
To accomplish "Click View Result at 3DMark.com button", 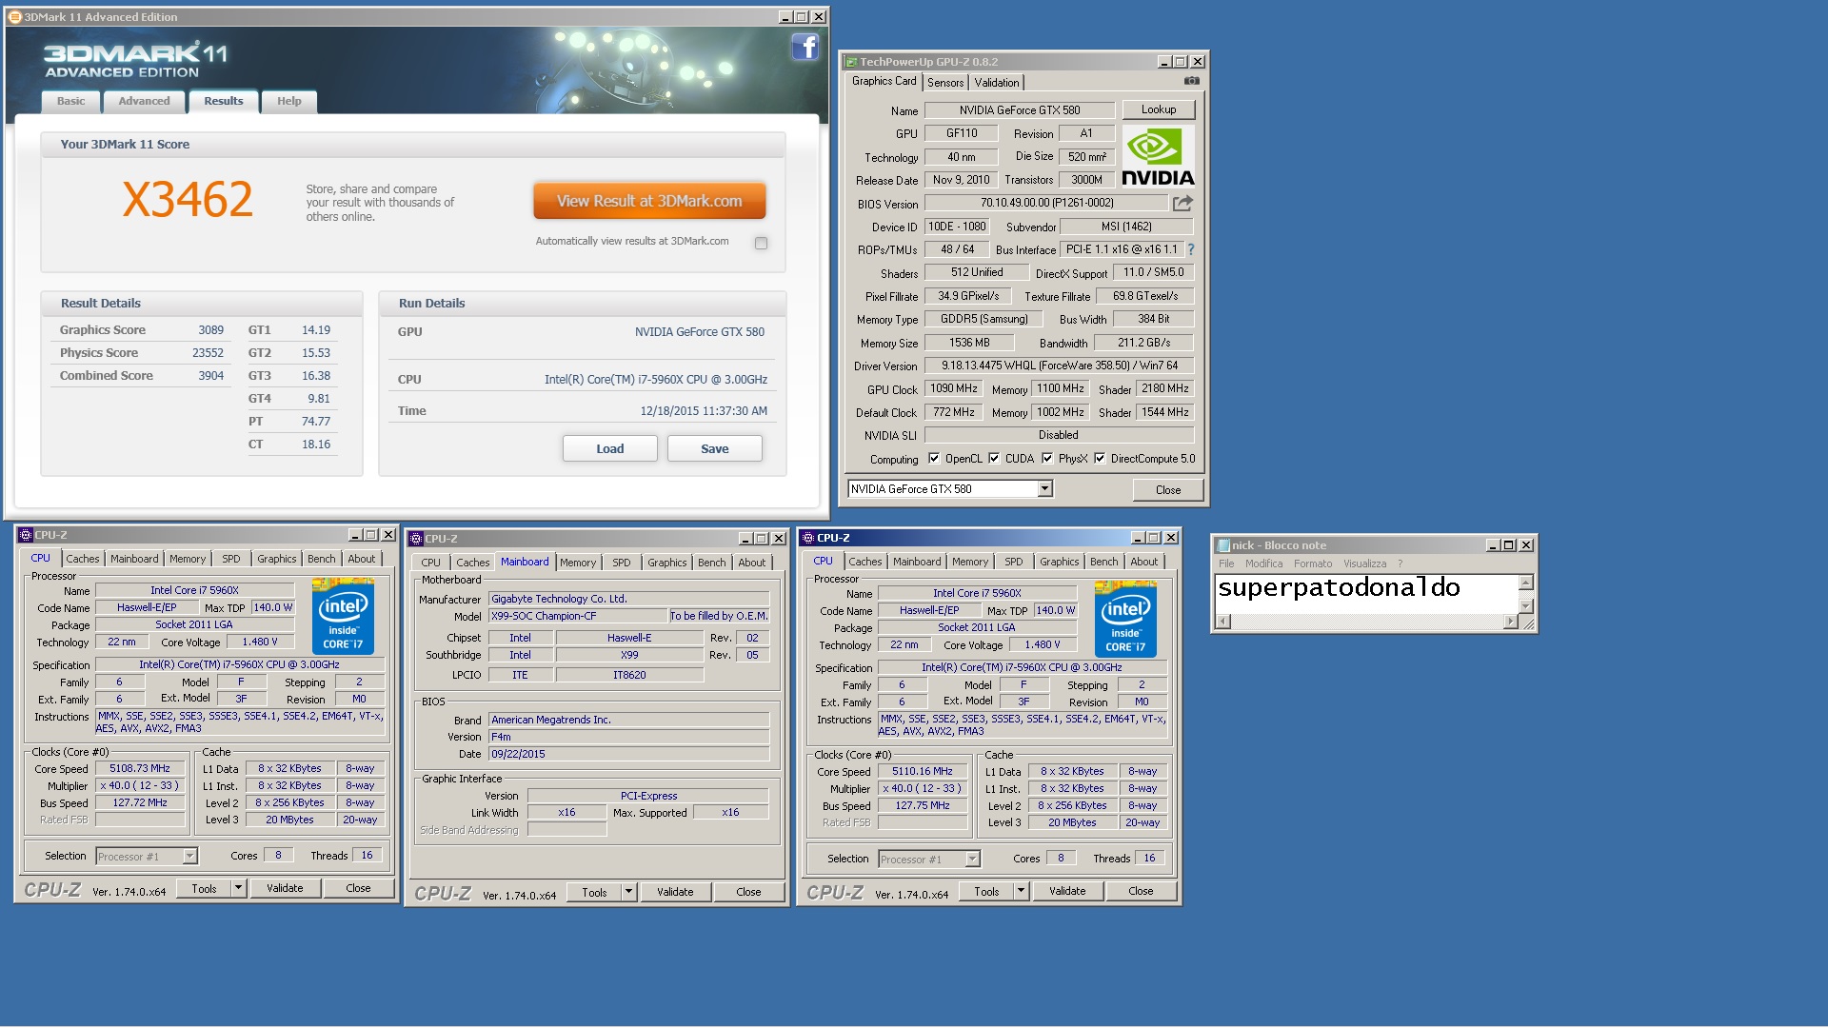I will coord(649,201).
